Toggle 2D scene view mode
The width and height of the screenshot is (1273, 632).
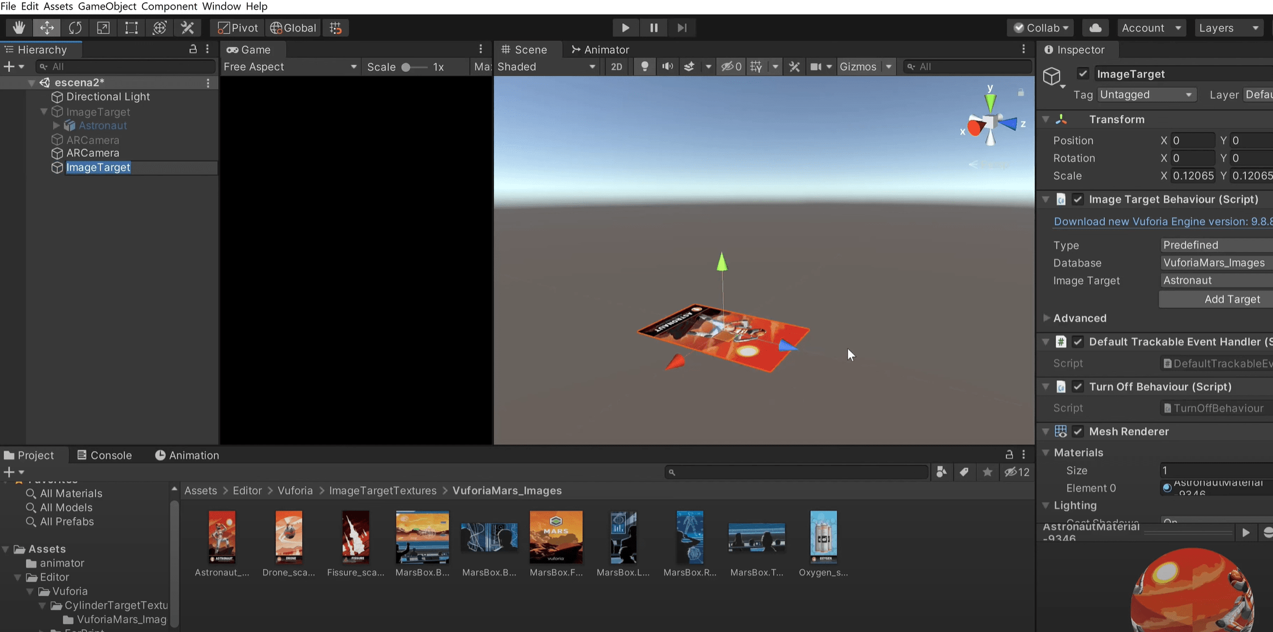pyautogui.click(x=617, y=67)
